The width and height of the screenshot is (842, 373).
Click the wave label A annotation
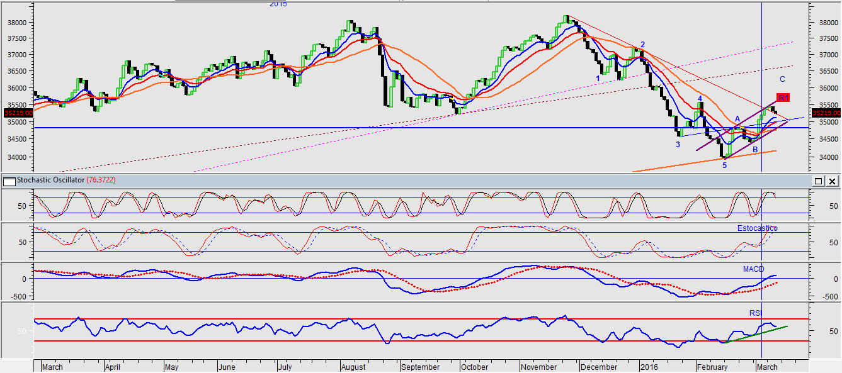click(737, 119)
